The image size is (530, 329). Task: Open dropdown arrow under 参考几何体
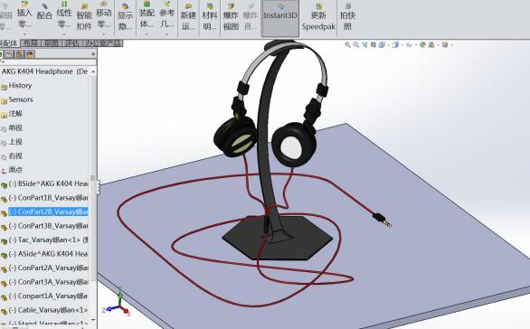pos(166,33)
